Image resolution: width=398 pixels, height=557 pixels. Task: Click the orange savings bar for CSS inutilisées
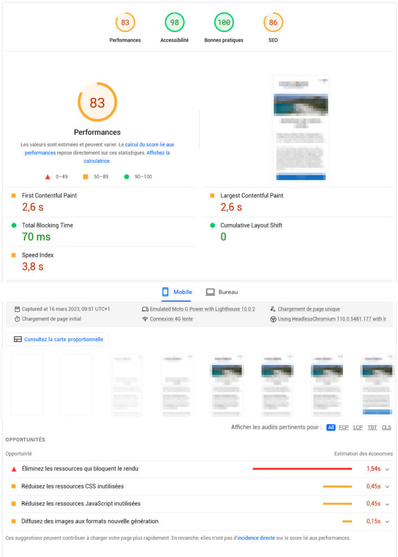coord(337,486)
